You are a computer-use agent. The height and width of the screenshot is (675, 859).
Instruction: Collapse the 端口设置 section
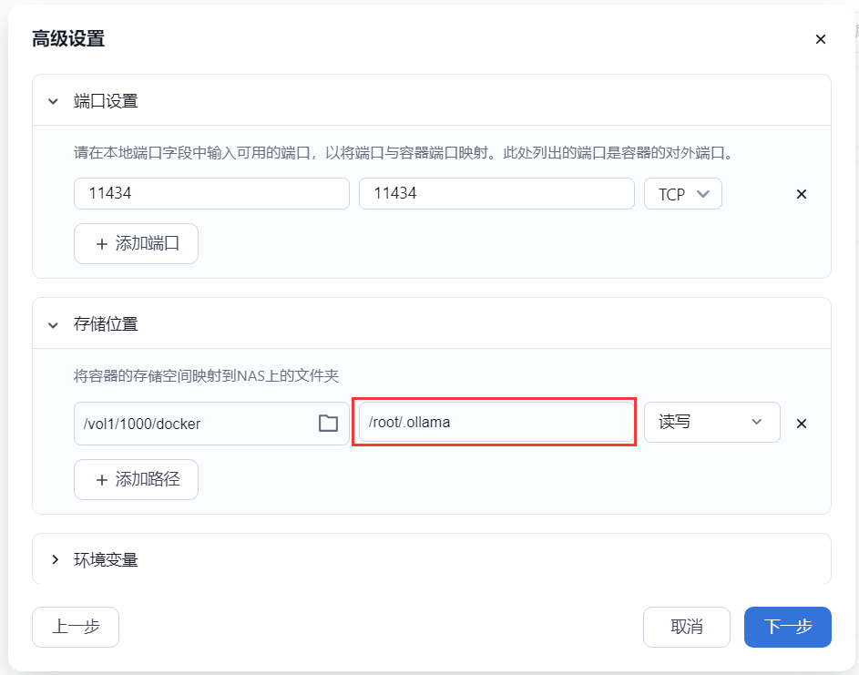pos(53,101)
